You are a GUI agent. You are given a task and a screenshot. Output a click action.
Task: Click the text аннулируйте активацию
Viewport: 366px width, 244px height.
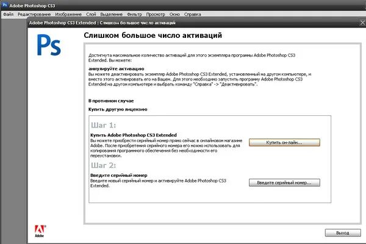[117, 69]
